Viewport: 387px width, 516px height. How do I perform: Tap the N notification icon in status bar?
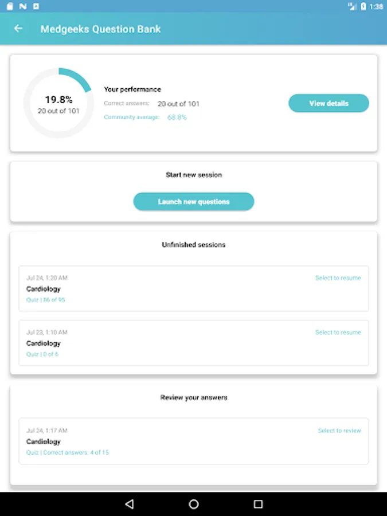[22, 6]
